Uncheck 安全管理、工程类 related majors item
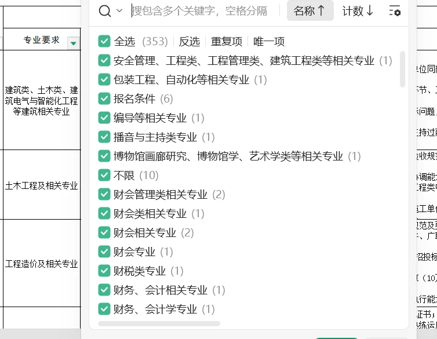The height and width of the screenshot is (339, 437). point(104,60)
